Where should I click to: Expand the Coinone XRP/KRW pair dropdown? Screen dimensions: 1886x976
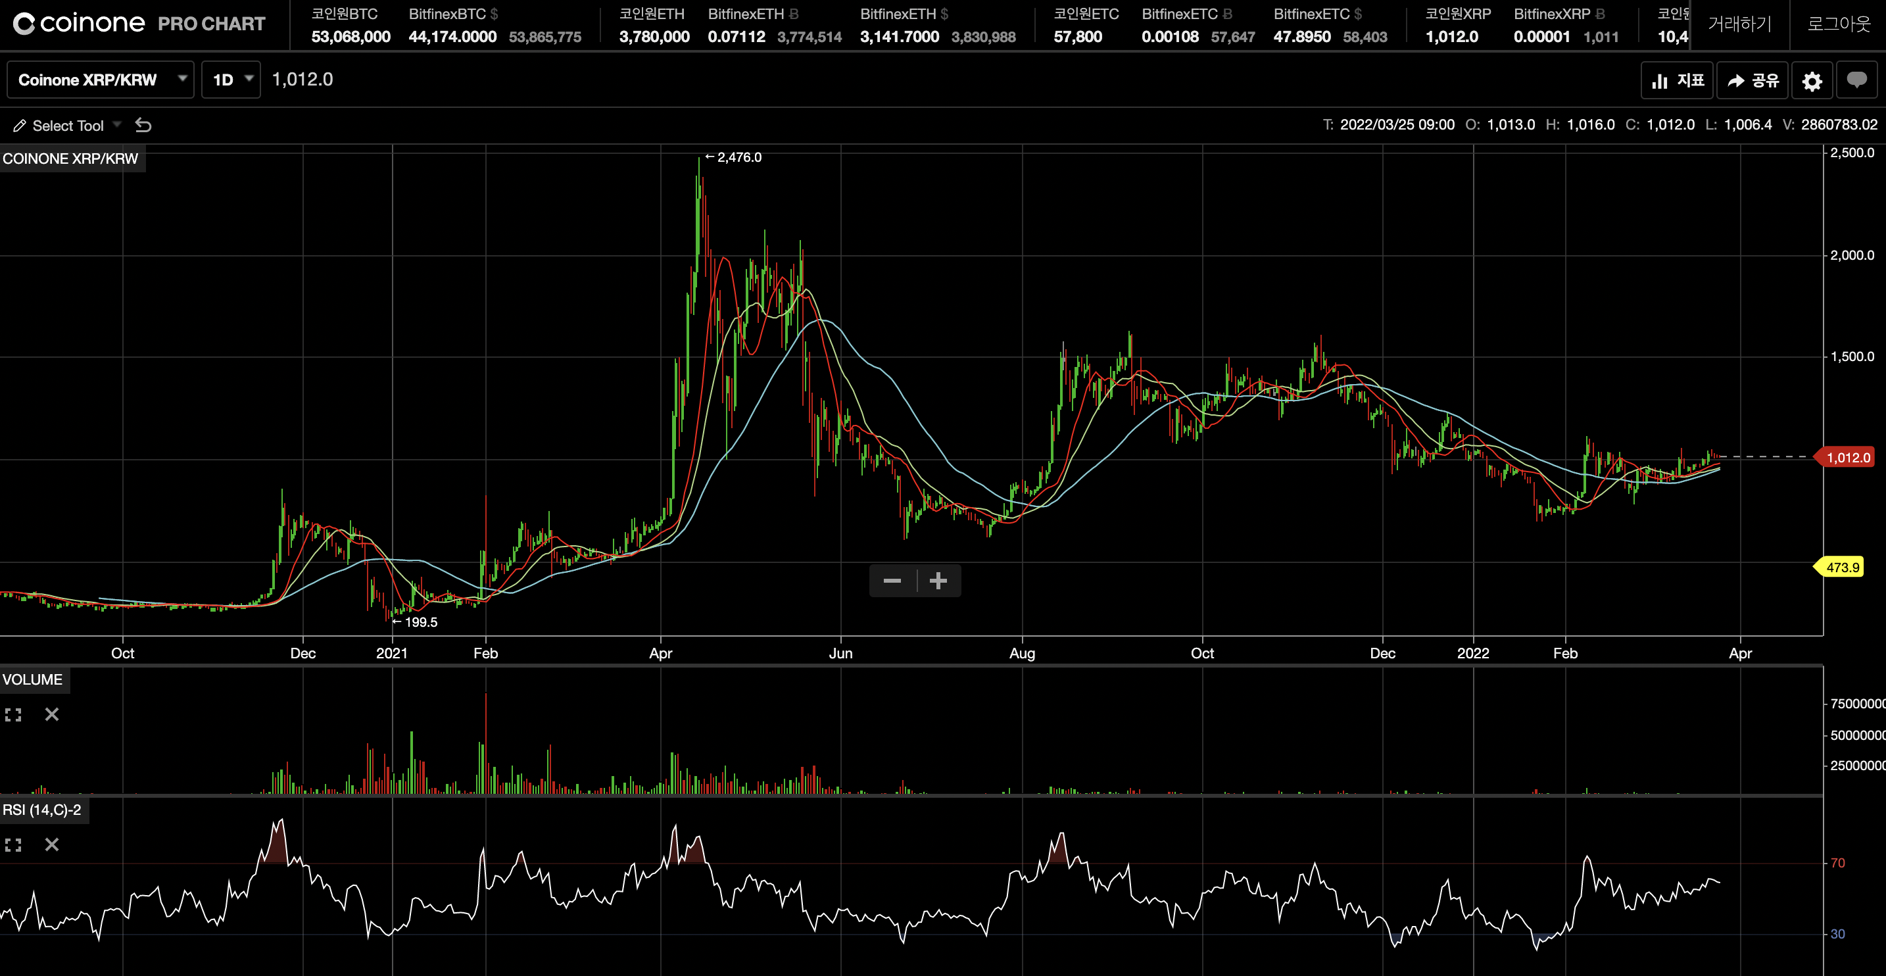coord(99,80)
